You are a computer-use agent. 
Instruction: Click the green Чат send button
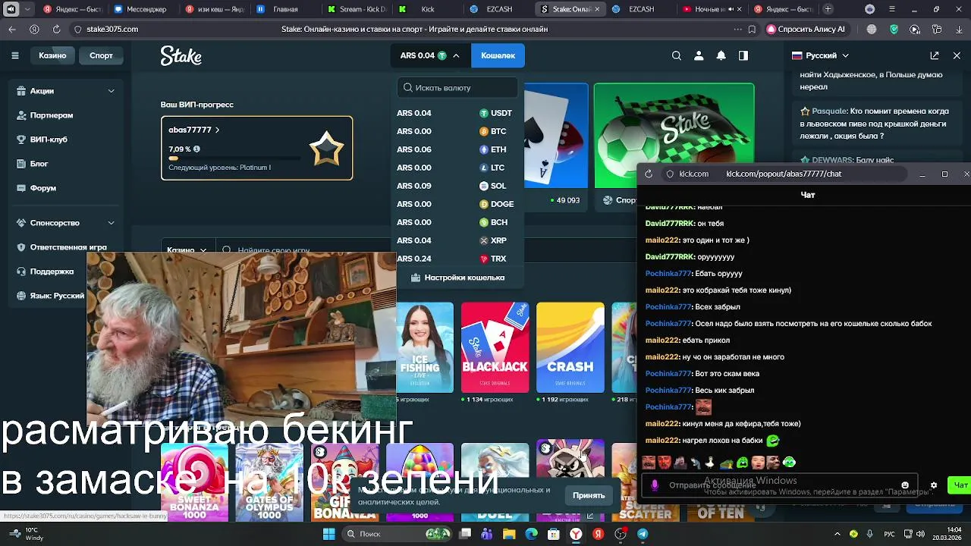click(x=960, y=485)
